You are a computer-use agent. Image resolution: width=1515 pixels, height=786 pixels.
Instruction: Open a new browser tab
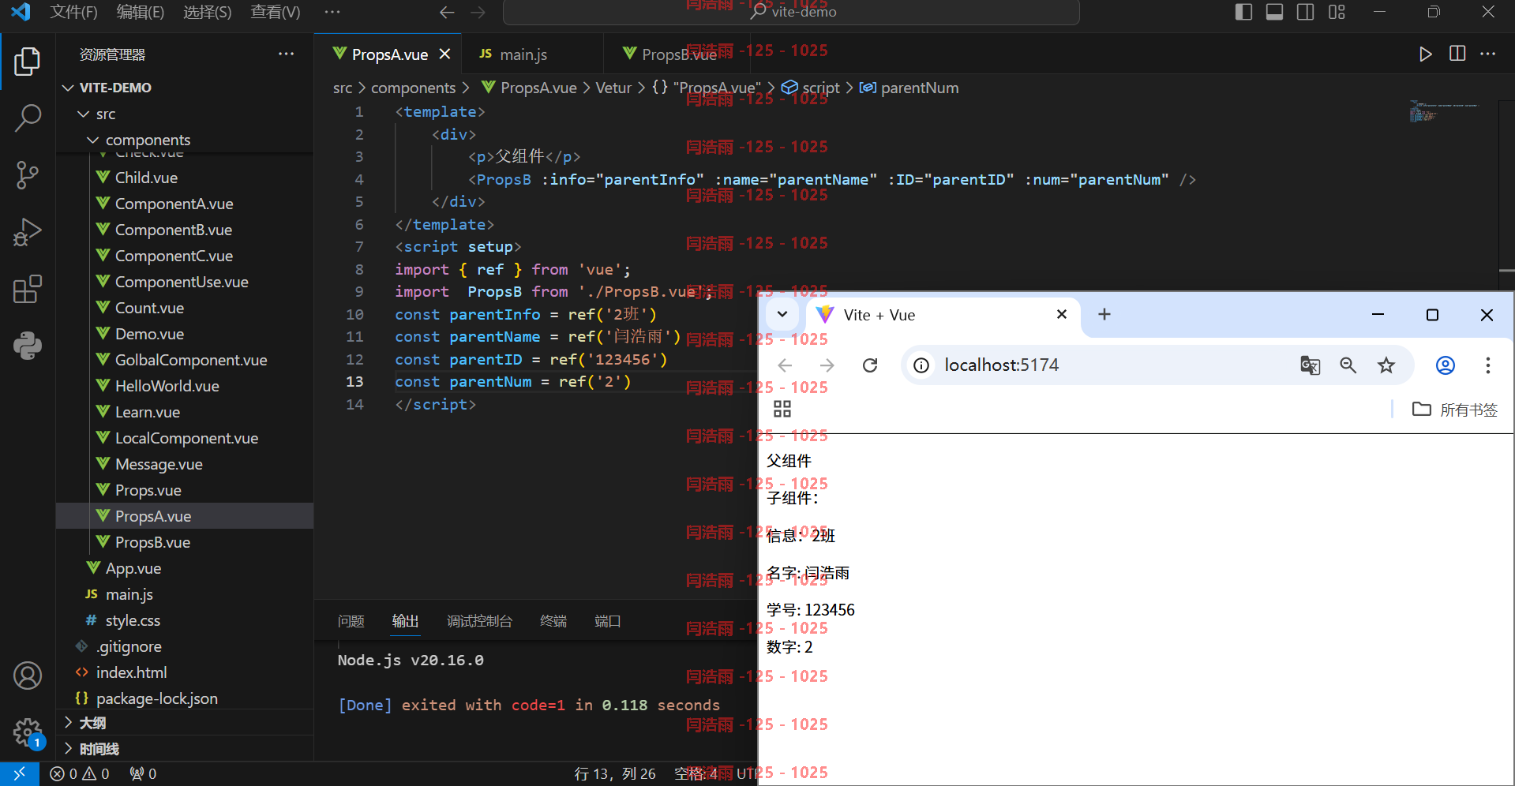[x=1104, y=314]
